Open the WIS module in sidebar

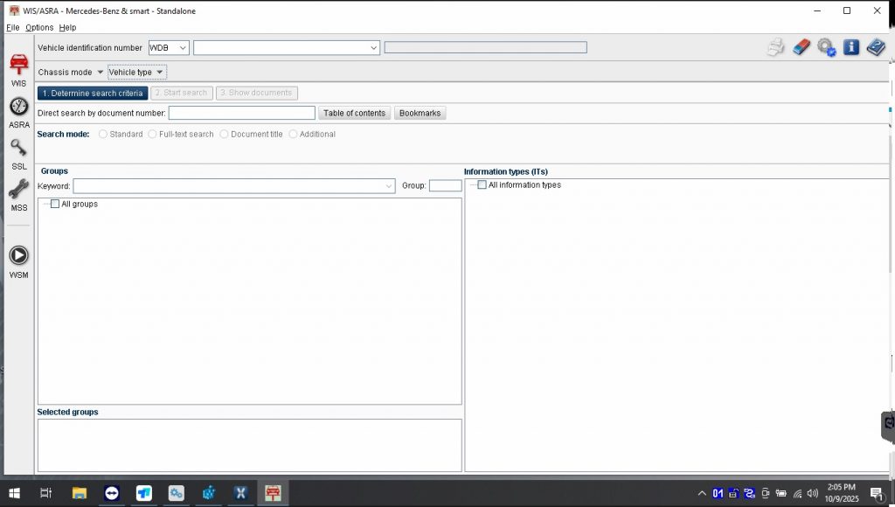[18, 69]
